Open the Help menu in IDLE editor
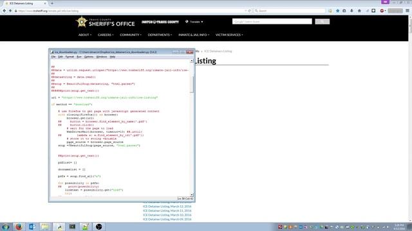 coord(113,57)
